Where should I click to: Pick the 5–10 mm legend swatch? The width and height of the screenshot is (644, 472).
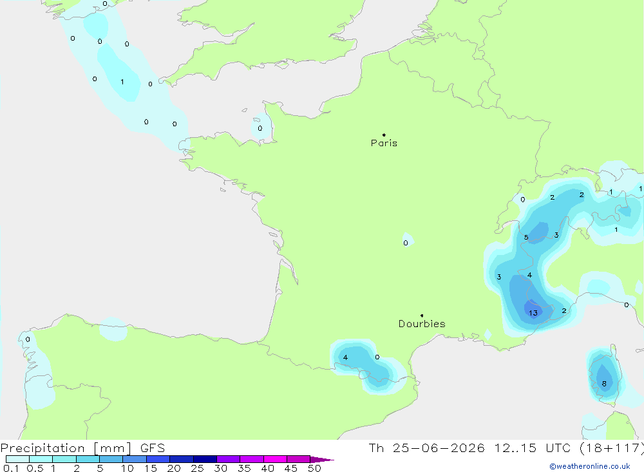pyautogui.click(x=111, y=459)
